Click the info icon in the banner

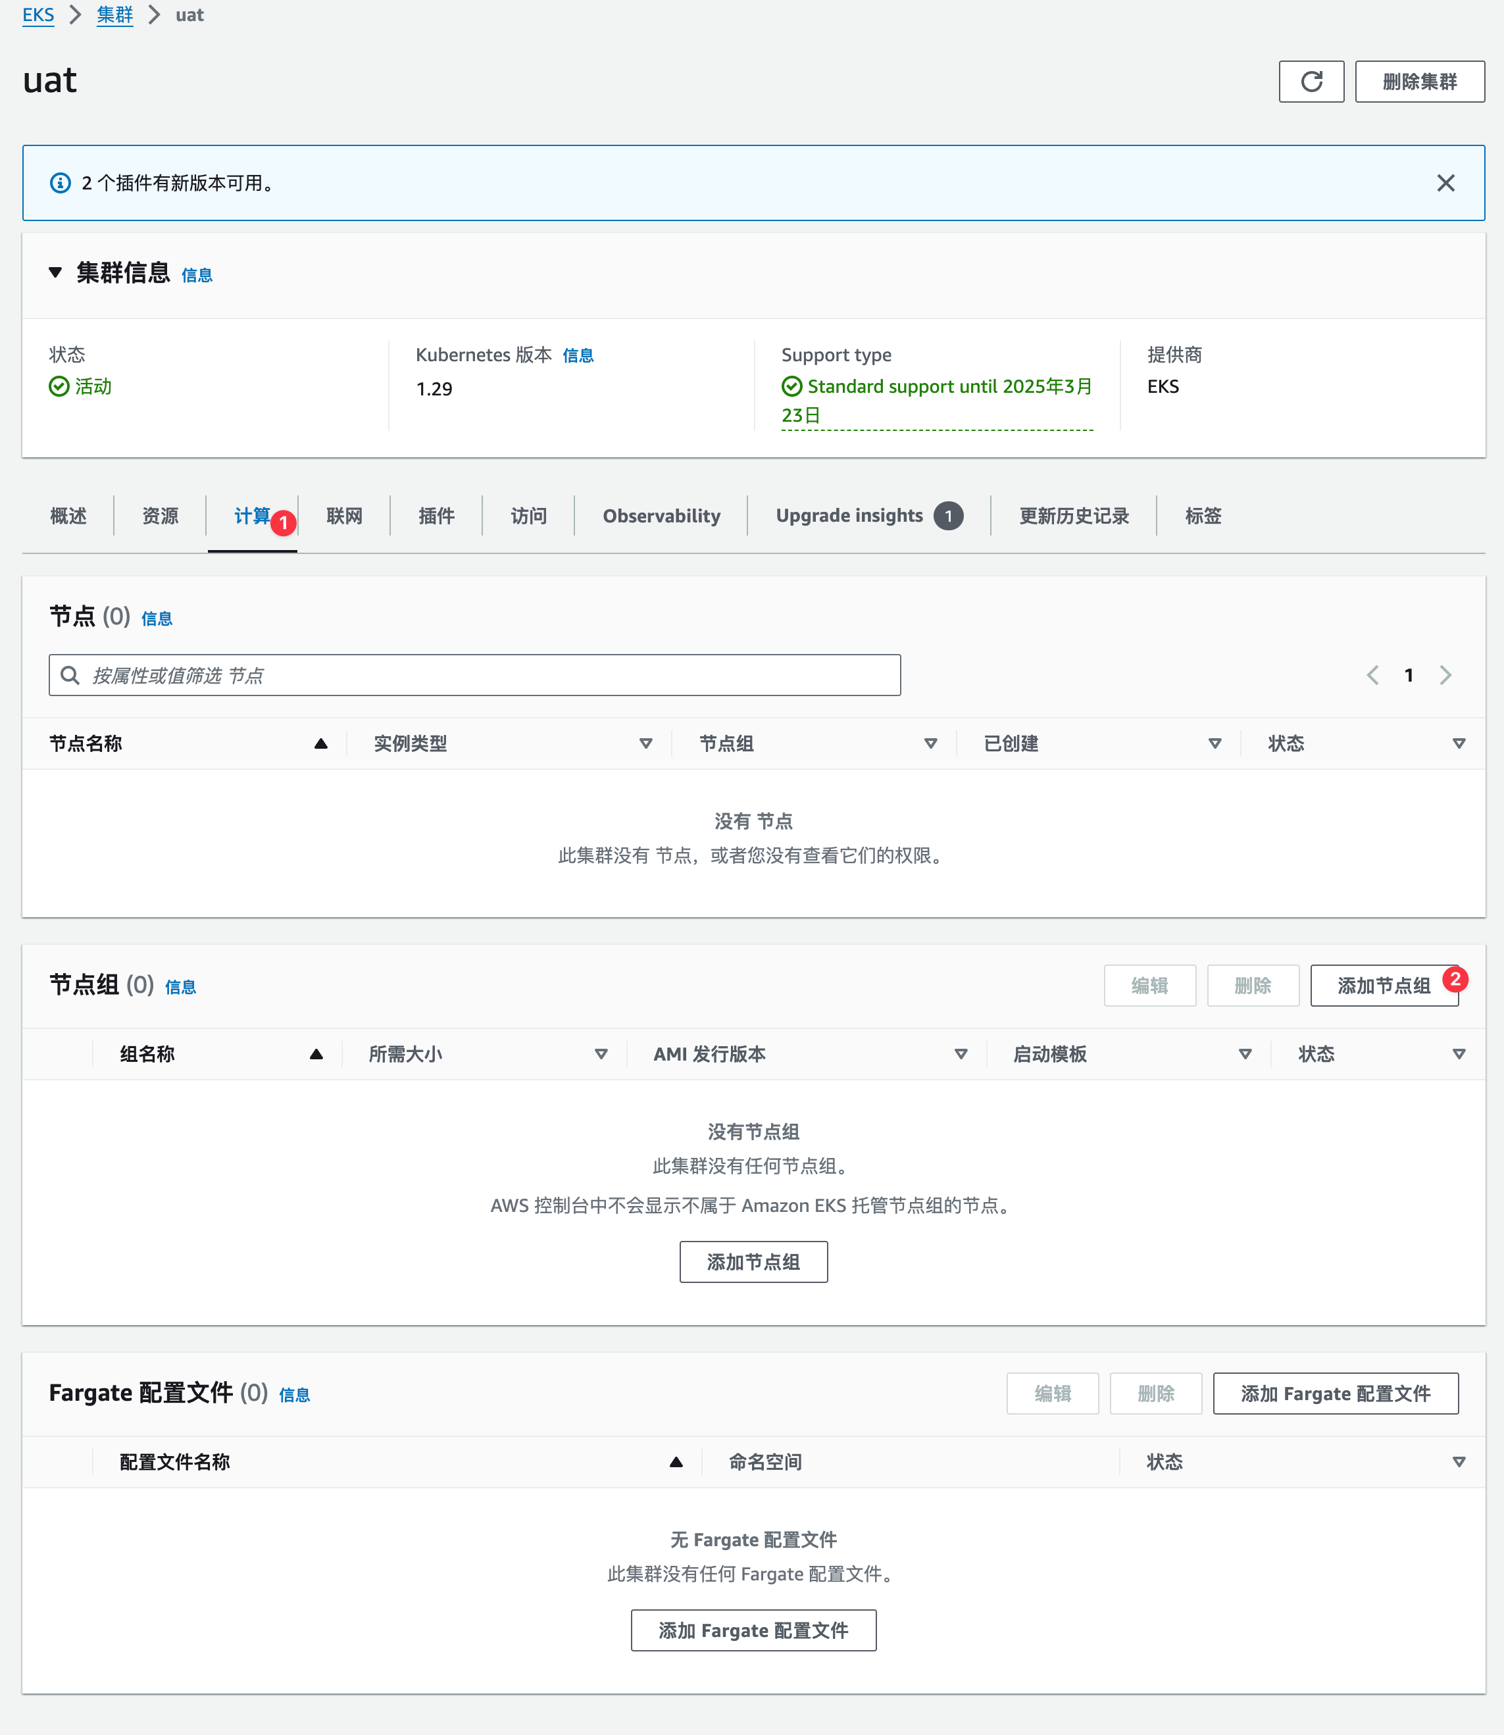pyautogui.click(x=61, y=183)
